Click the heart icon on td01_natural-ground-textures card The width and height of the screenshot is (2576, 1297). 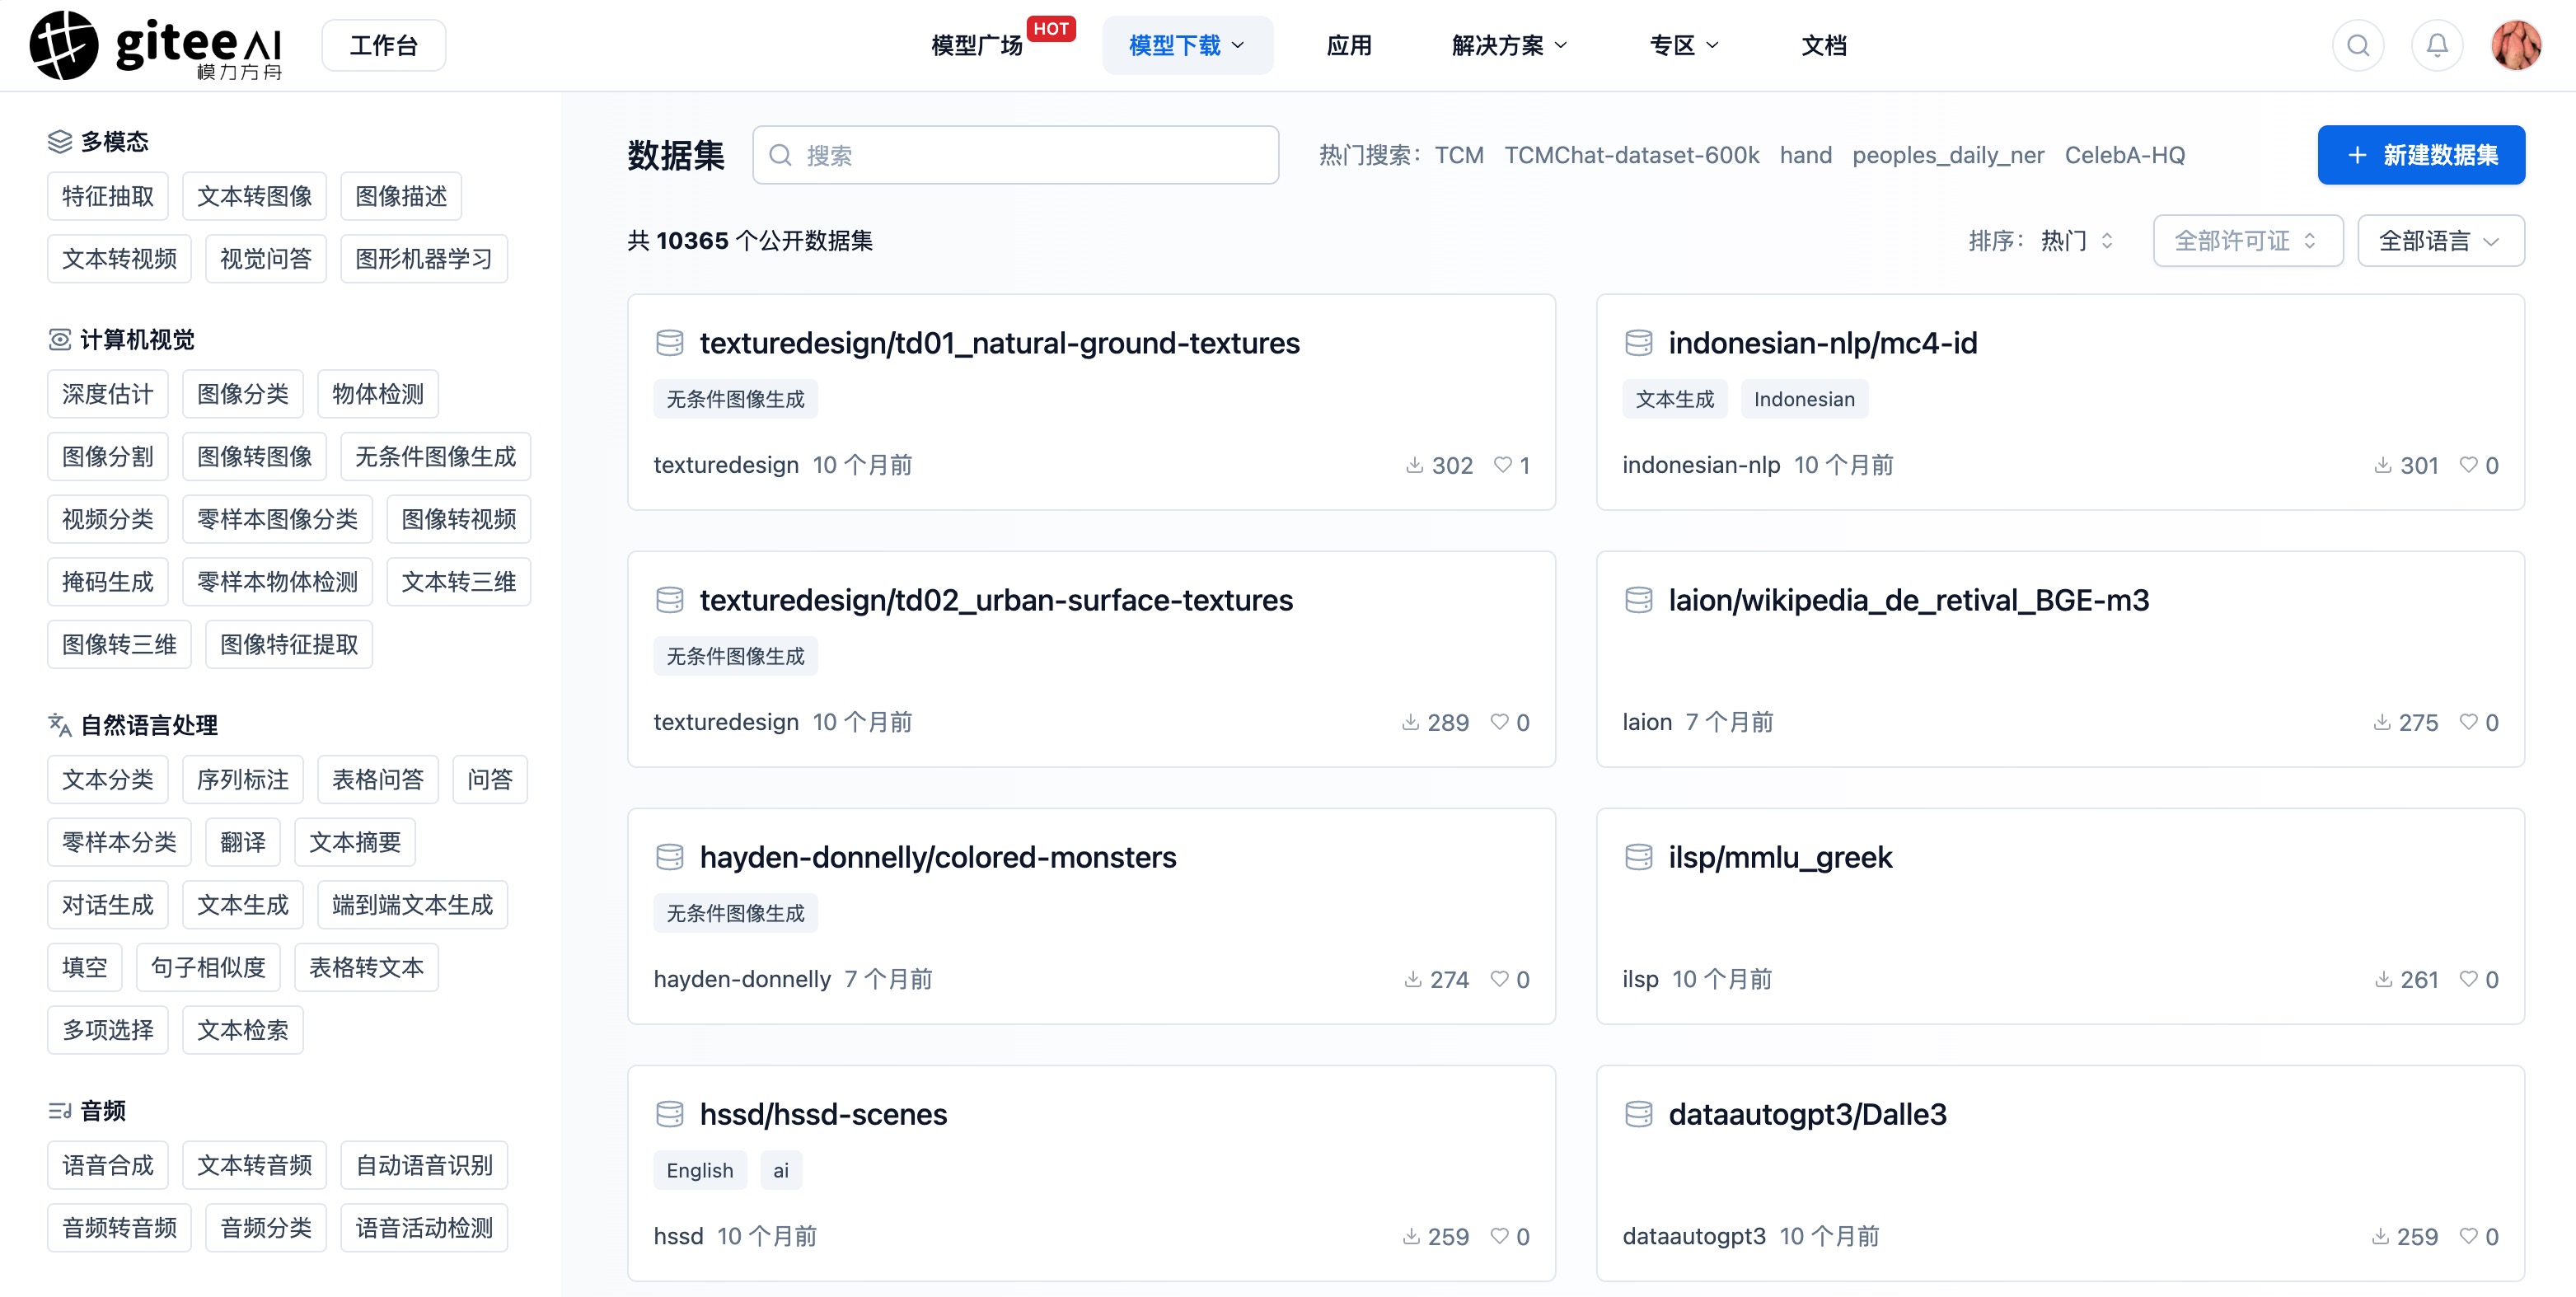pyautogui.click(x=1502, y=465)
